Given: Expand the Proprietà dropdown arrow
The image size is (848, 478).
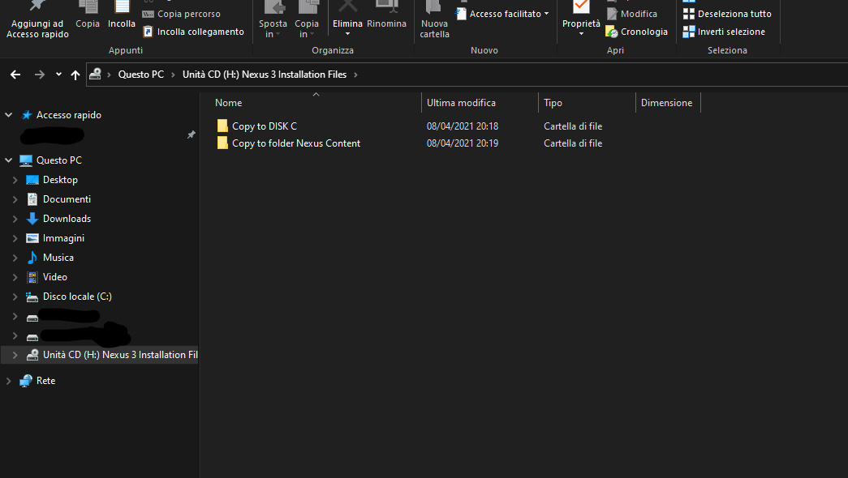Looking at the screenshot, I should coord(581,34).
